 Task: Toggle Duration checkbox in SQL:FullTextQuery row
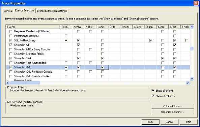click(150, 40)
